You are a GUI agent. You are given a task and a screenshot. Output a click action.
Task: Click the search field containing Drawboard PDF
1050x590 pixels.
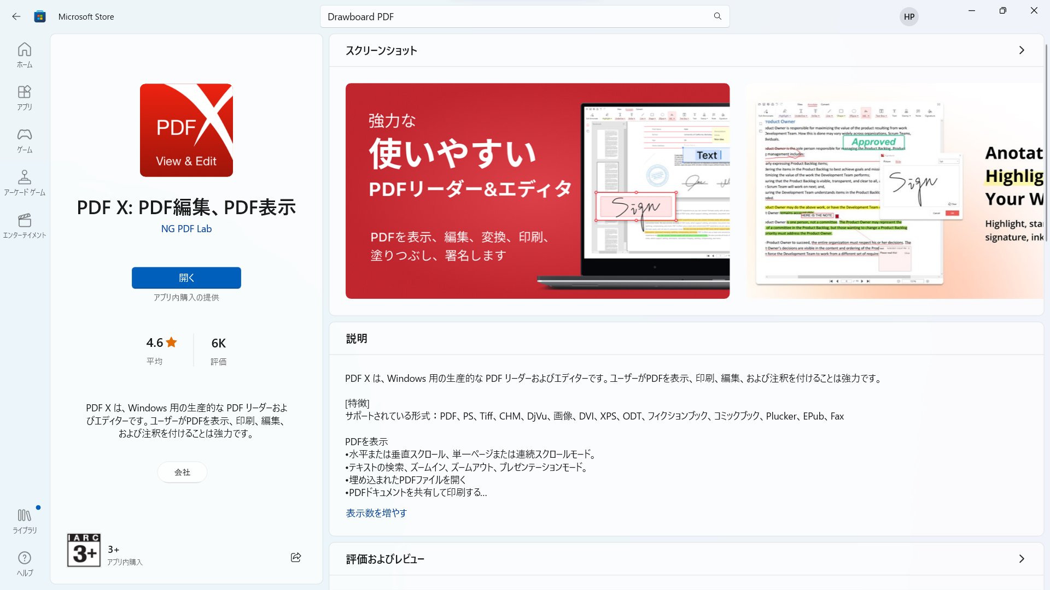[x=524, y=16]
